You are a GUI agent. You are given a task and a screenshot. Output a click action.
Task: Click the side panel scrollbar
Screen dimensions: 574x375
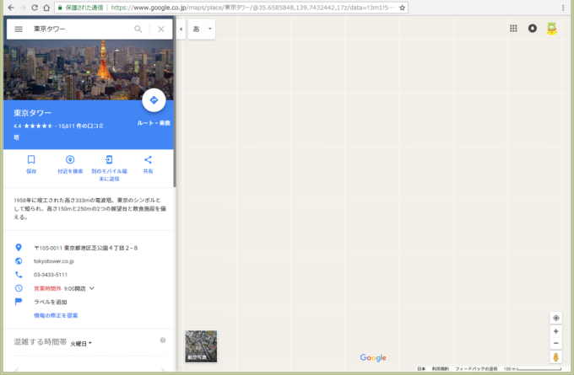pyautogui.click(x=175, y=102)
